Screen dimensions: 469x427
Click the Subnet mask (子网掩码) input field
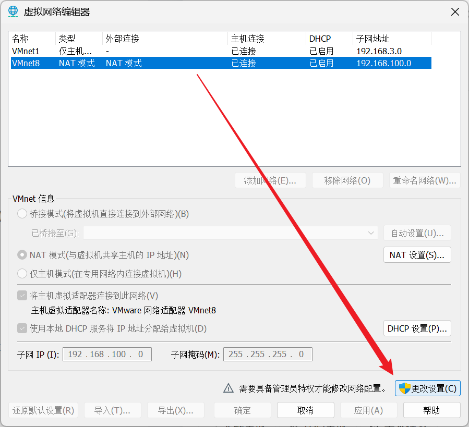pyautogui.click(x=268, y=354)
